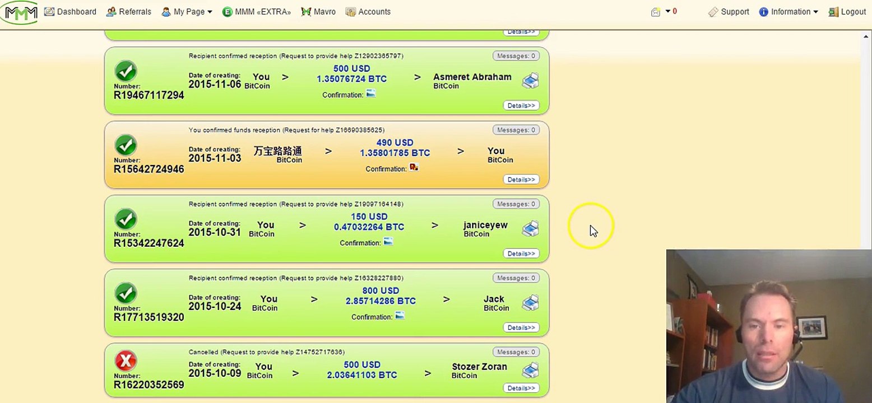Click the webcam video overlay

769,326
